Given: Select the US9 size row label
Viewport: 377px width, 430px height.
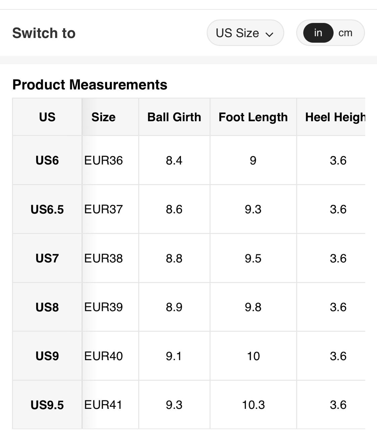Looking at the screenshot, I should [x=47, y=356].
